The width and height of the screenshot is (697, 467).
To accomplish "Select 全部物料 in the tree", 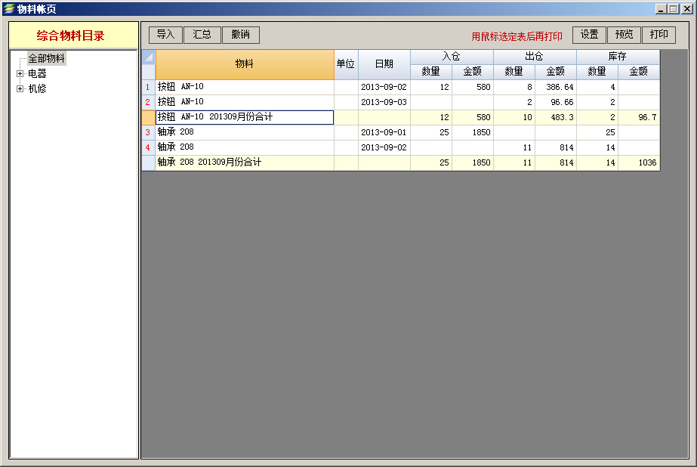I will point(46,59).
